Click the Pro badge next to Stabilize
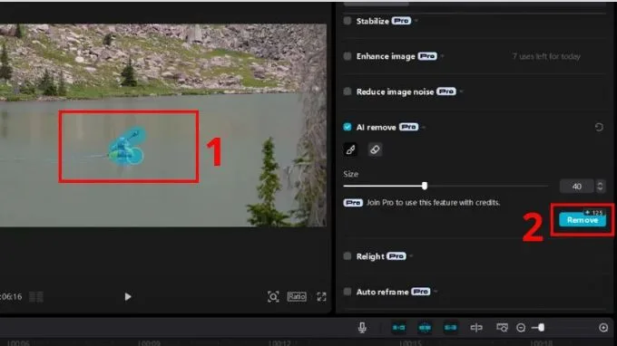Viewport: 617px width, 346px height. click(x=401, y=21)
